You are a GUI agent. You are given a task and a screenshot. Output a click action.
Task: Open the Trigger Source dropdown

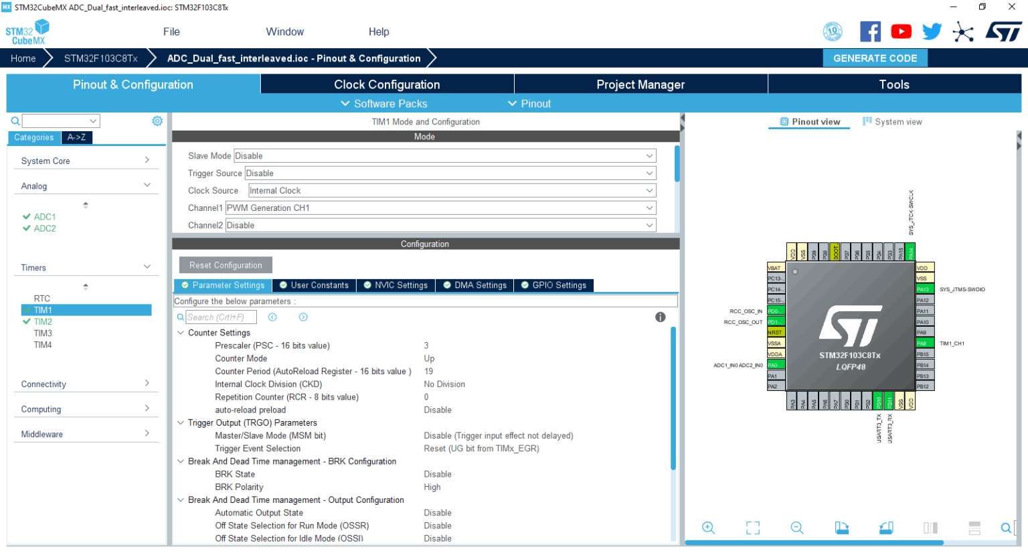[450, 173]
